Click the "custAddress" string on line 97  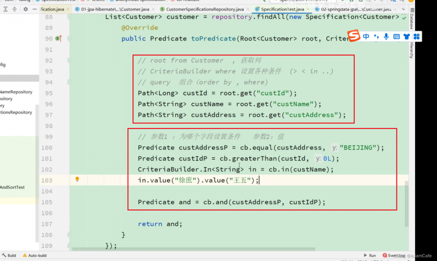click(311, 115)
